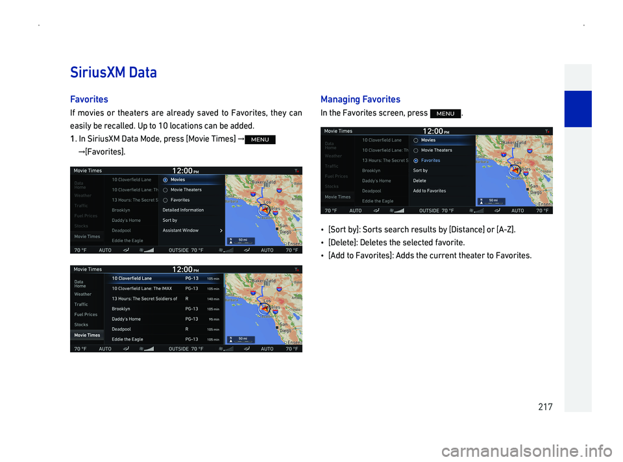623x462 pixels.
Task: Select Movie Theaters radio in Managing Favorites screenshot
Action: pyautogui.click(x=415, y=151)
